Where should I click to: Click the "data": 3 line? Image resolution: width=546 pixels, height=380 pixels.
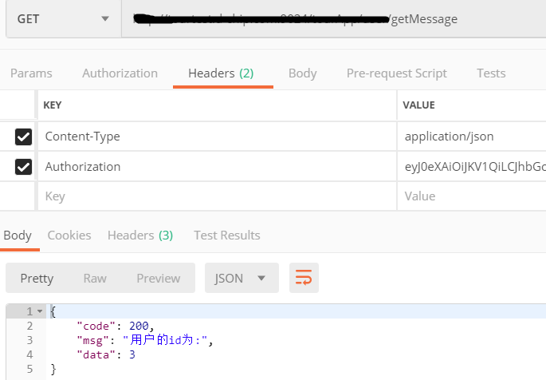pos(106,354)
